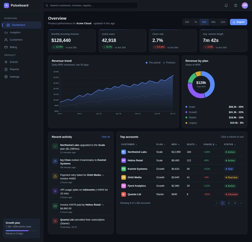Go to the next accounts page arrow

[x=241, y=203]
